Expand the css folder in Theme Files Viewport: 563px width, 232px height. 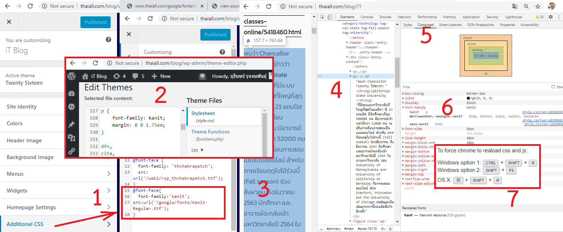202,150
